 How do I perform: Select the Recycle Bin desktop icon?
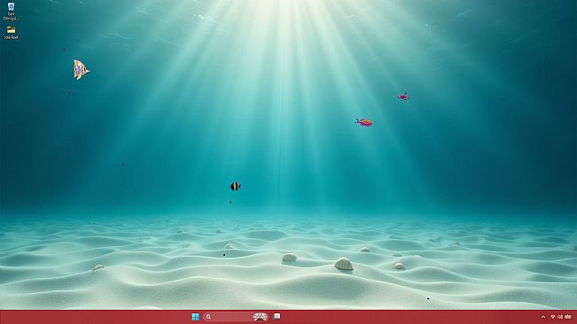coord(11,11)
